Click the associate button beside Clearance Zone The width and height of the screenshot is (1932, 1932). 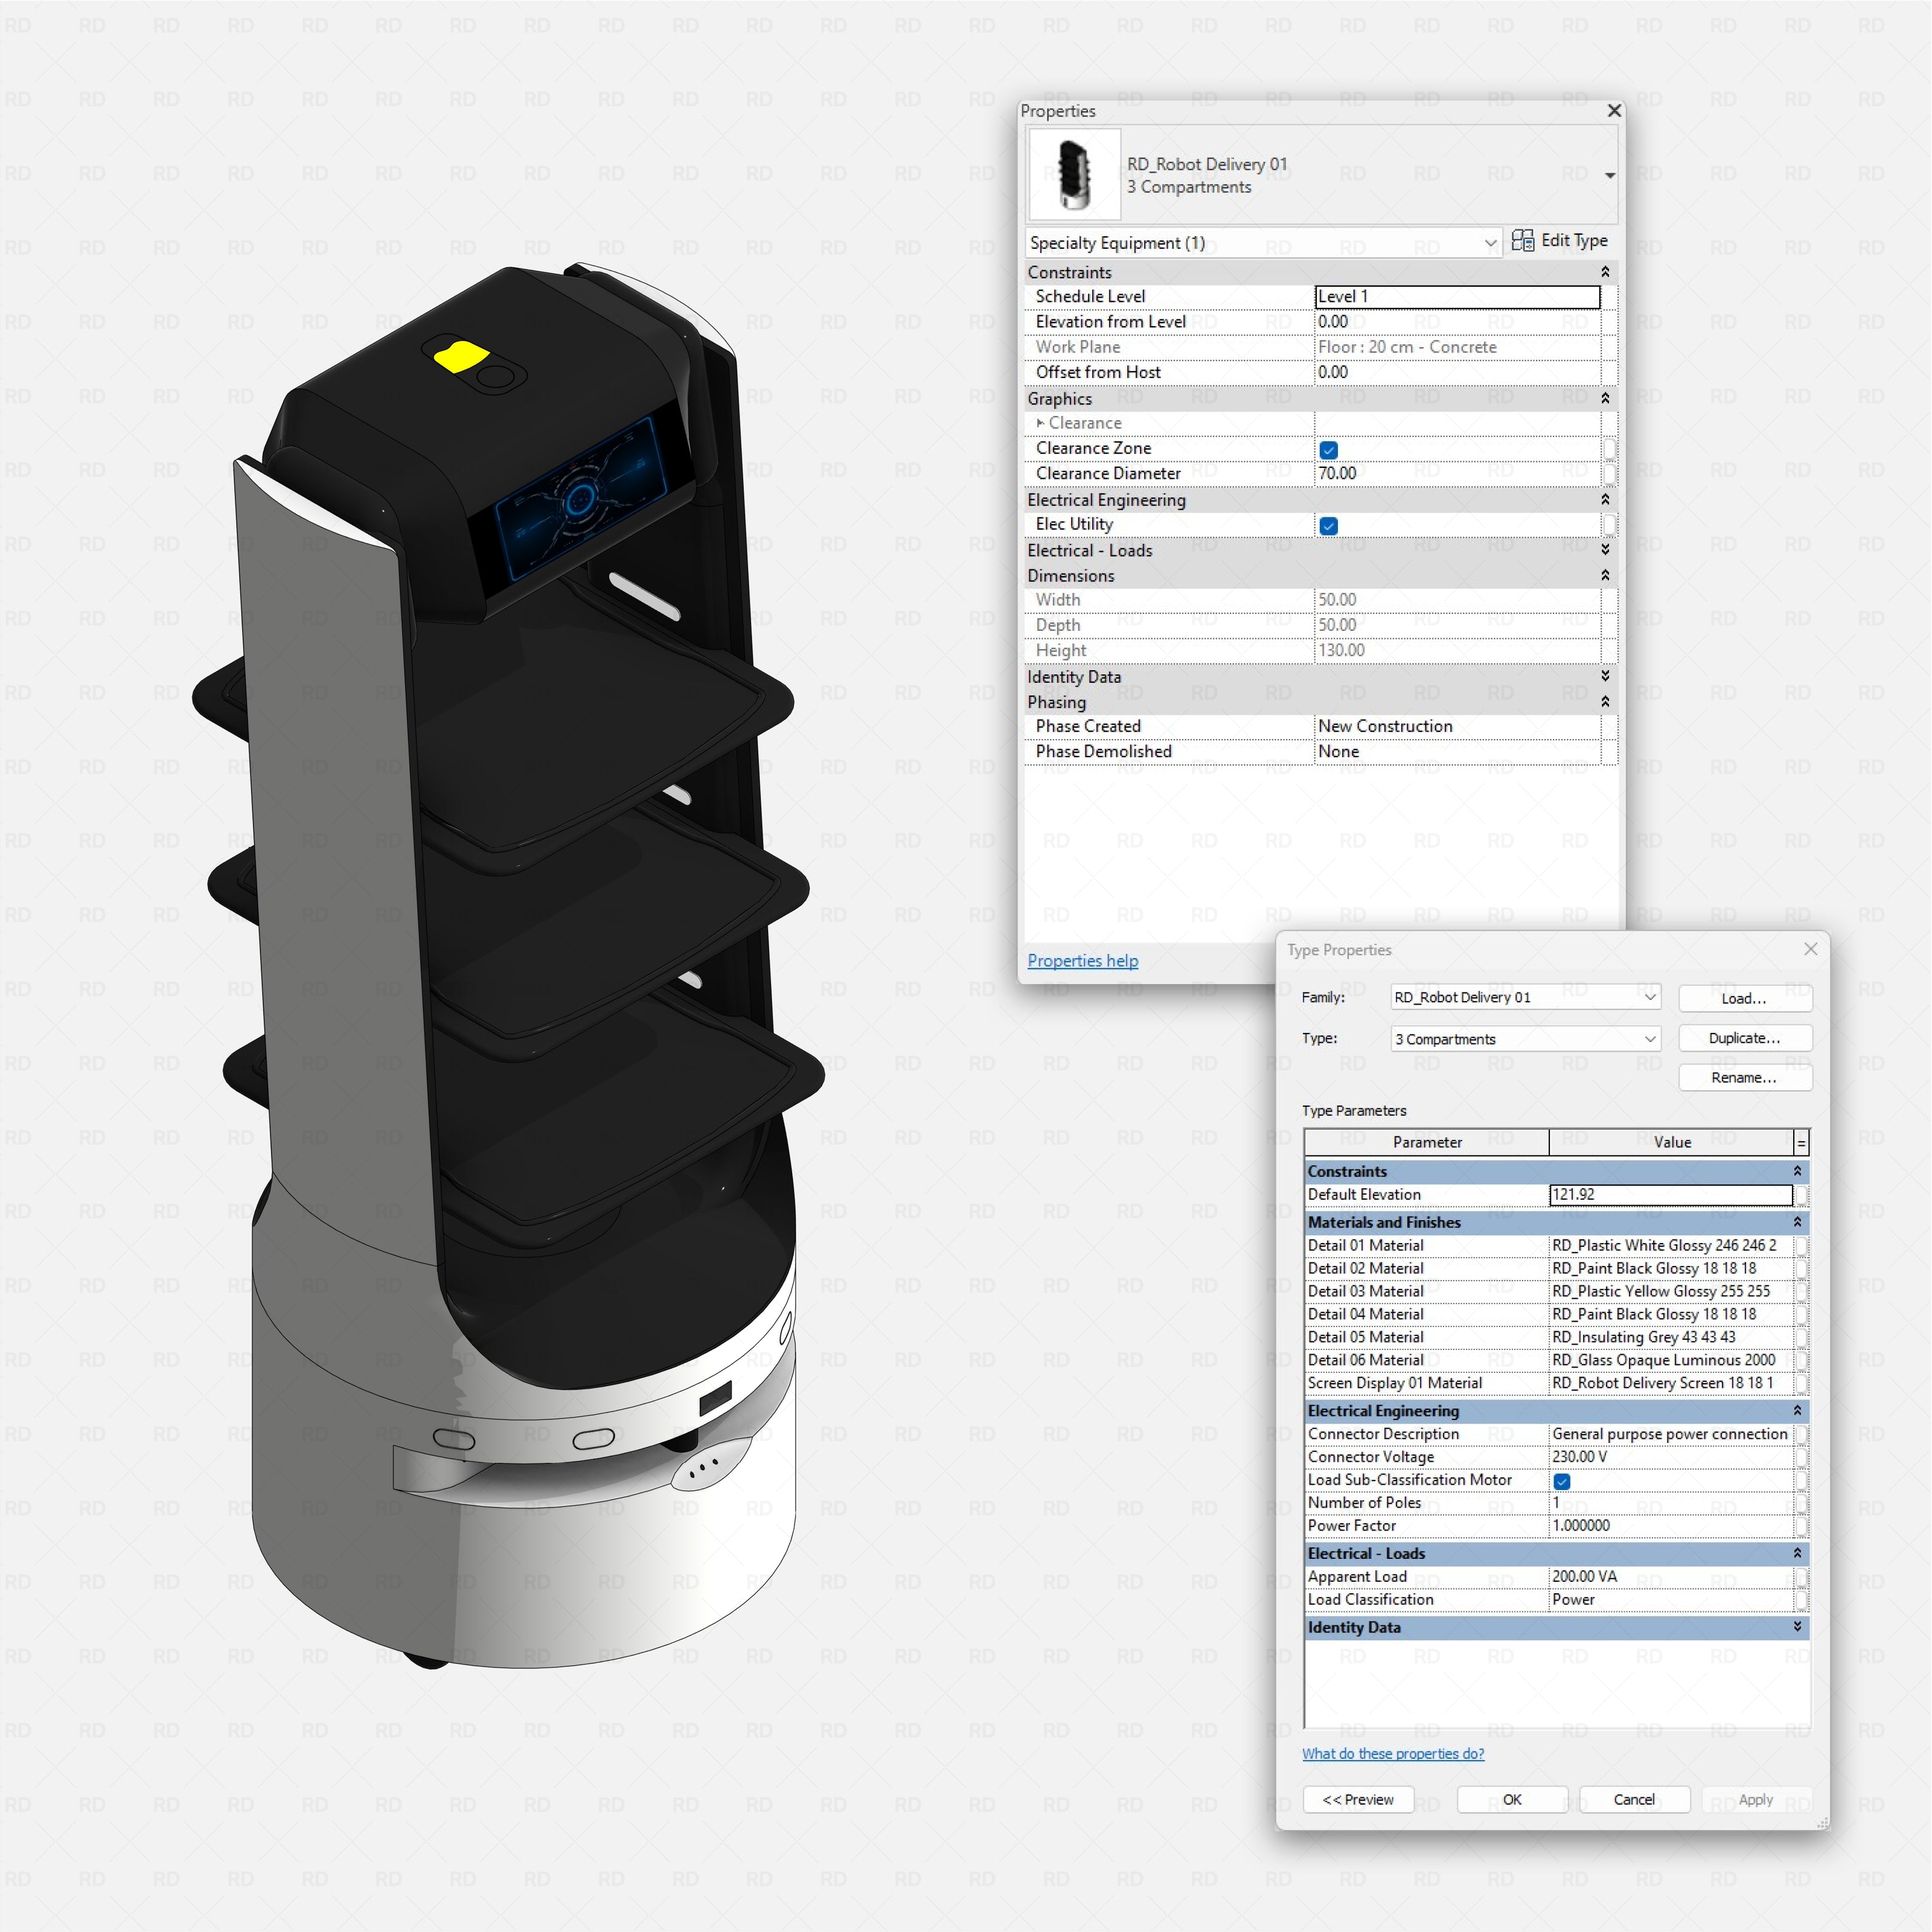(x=1609, y=449)
